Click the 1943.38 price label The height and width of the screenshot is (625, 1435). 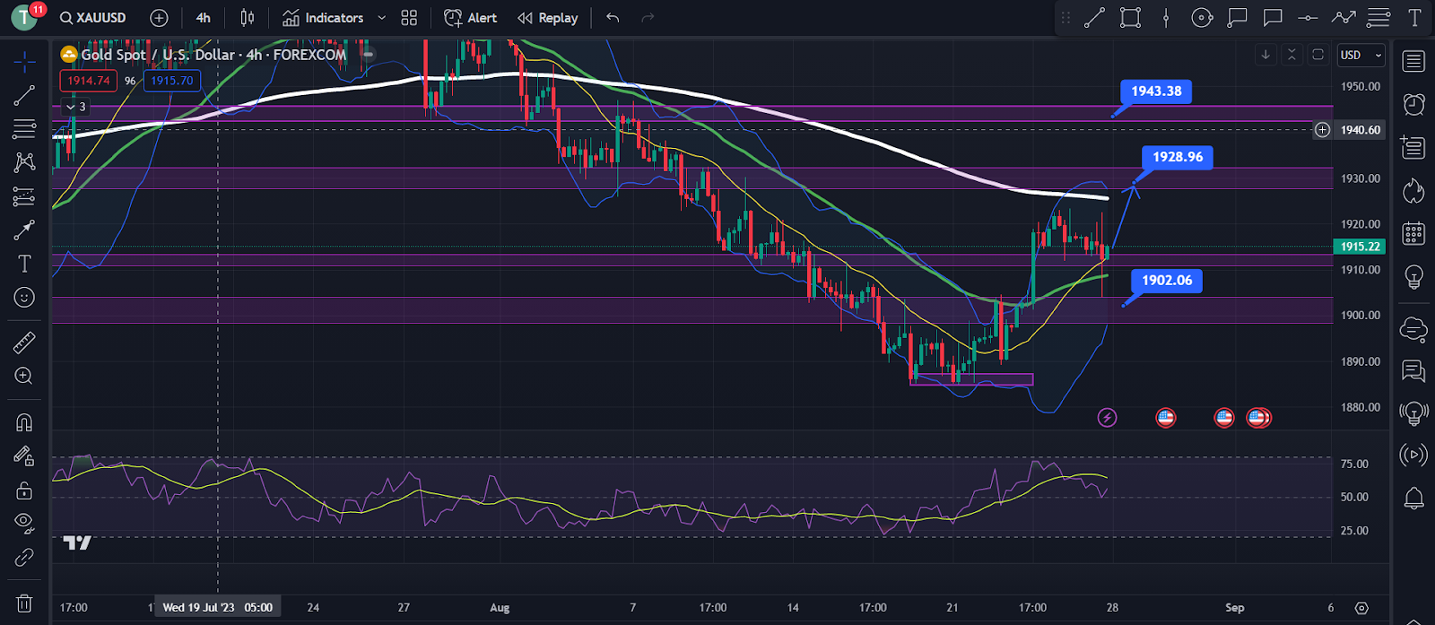[1156, 91]
